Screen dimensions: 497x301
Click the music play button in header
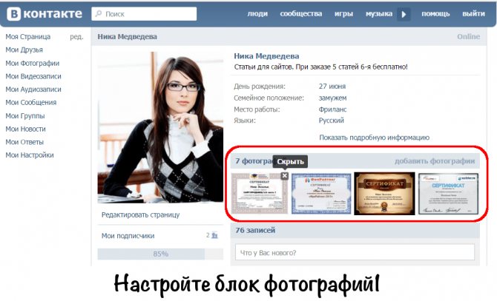pos(404,14)
